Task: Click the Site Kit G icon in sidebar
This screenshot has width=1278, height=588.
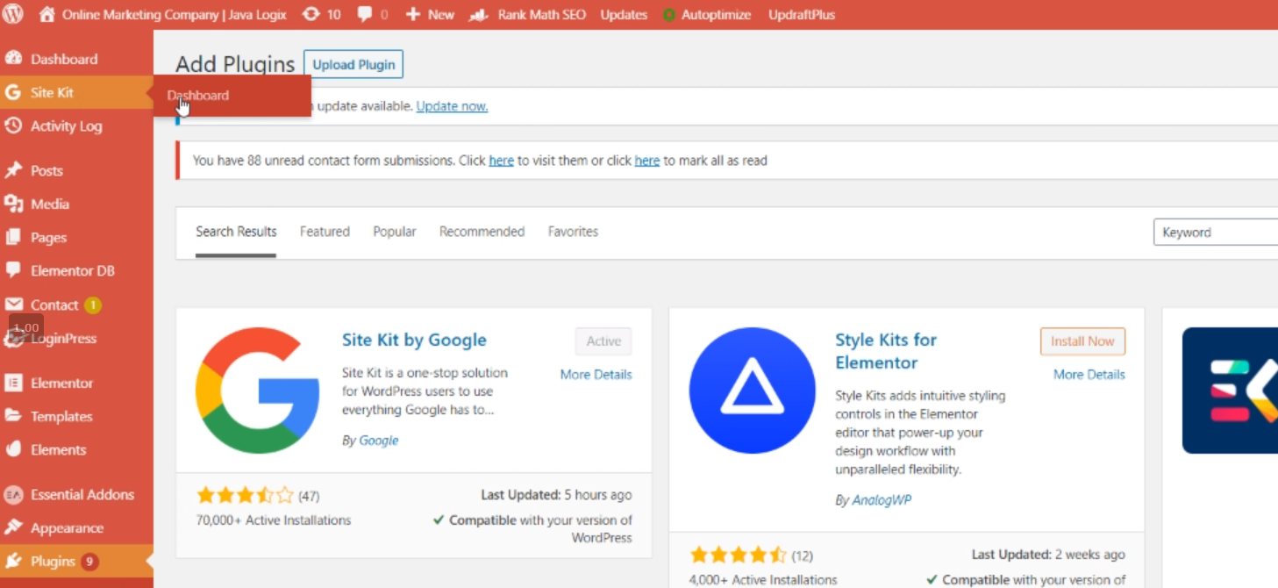Action: (x=12, y=92)
